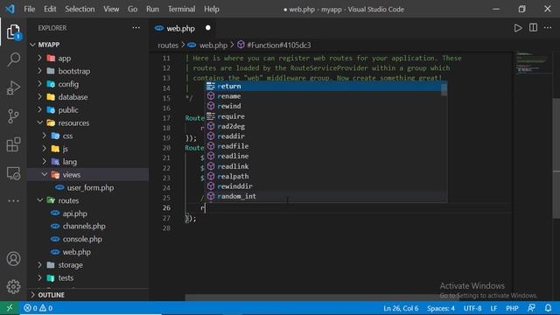The width and height of the screenshot is (560, 315).
Task: Open Run and Debug view
Action: click(x=14, y=87)
